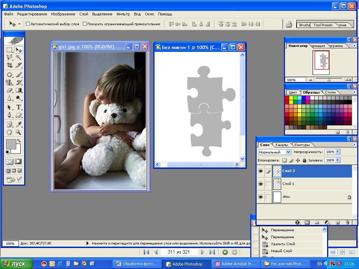
Task: Switch to Adobe Acrobat taskbar button
Action: (x=236, y=264)
